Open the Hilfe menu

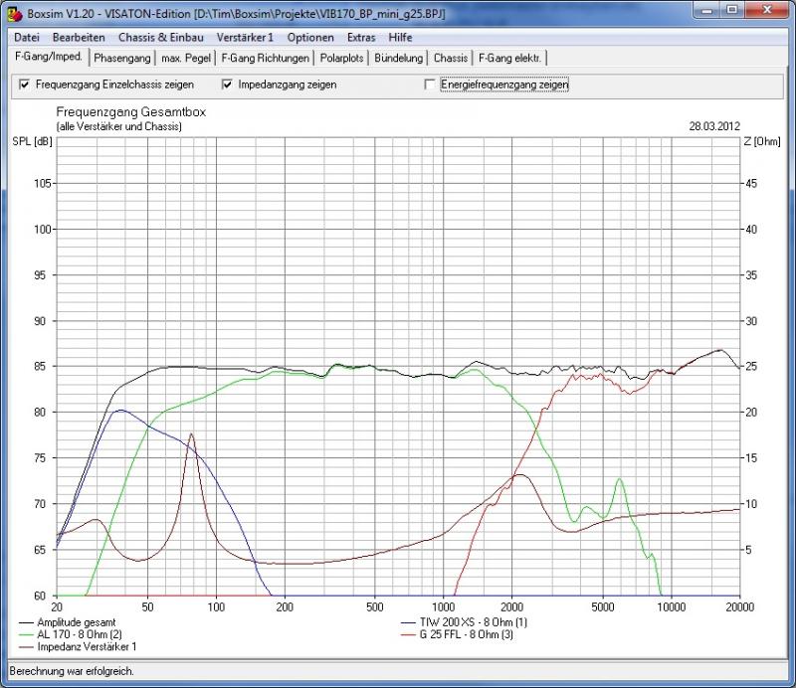click(x=400, y=37)
